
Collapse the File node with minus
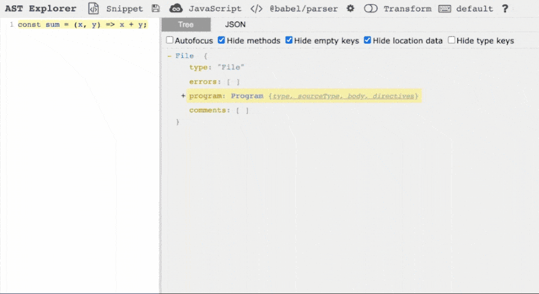pos(169,56)
